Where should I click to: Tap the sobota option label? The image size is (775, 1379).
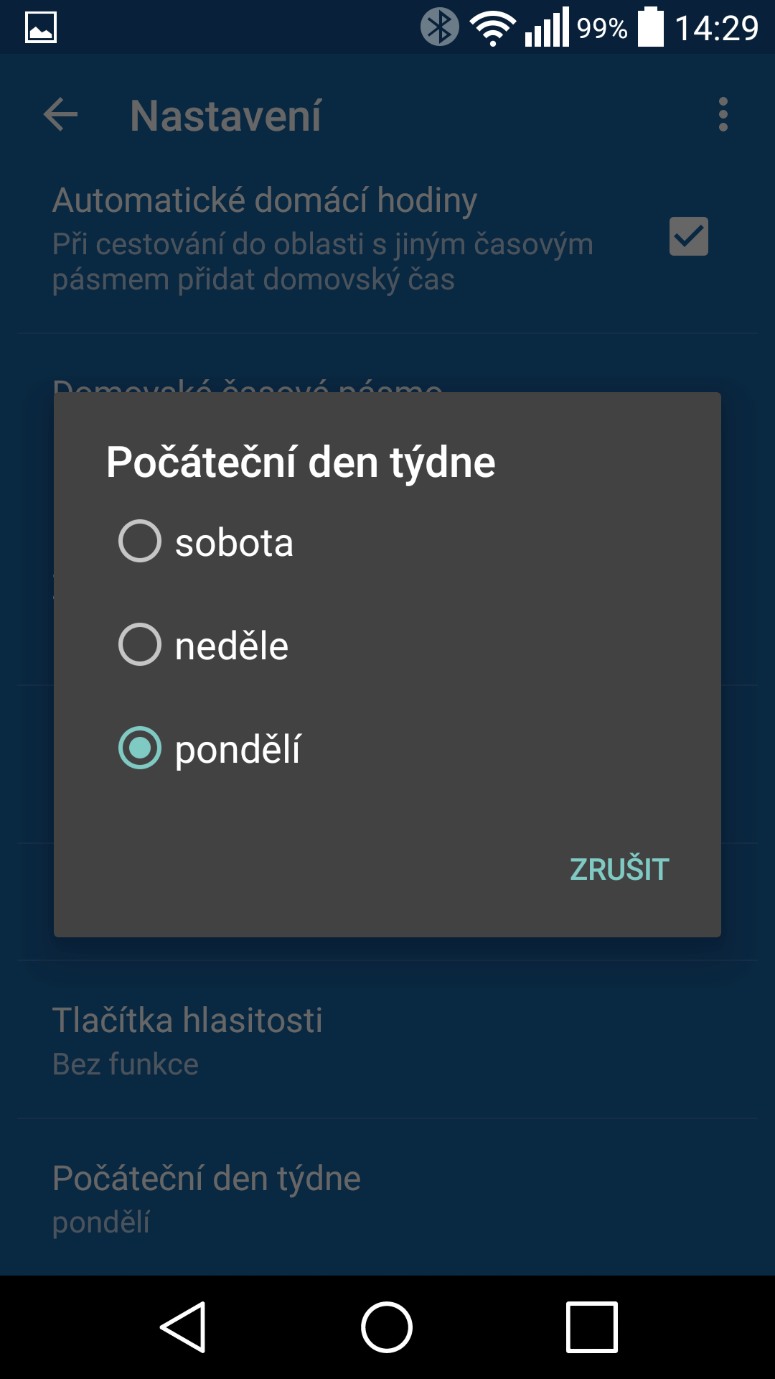click(234, 542)
